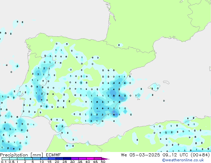This screenshot has height=163, width=211.
Task: Select the 2–5 mm legend color swatch
Action: coord(29,159)
